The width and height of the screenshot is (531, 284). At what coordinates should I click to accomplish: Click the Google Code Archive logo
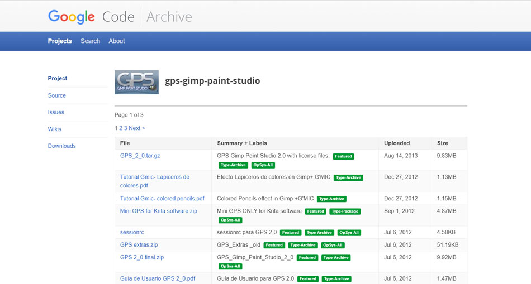pos(120,17)
